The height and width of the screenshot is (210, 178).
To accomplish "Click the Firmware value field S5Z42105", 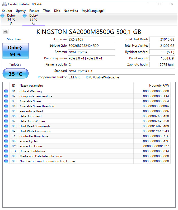I will [91, 39].
